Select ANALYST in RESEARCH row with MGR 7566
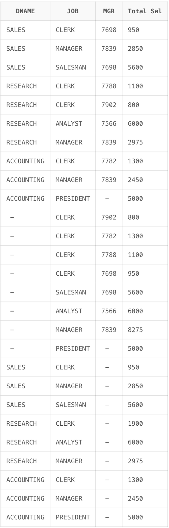 pos(69,124)
